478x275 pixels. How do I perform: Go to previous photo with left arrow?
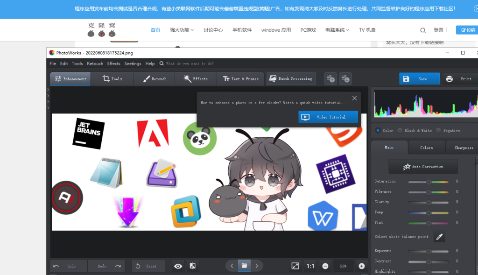click(x=232, y=266)
